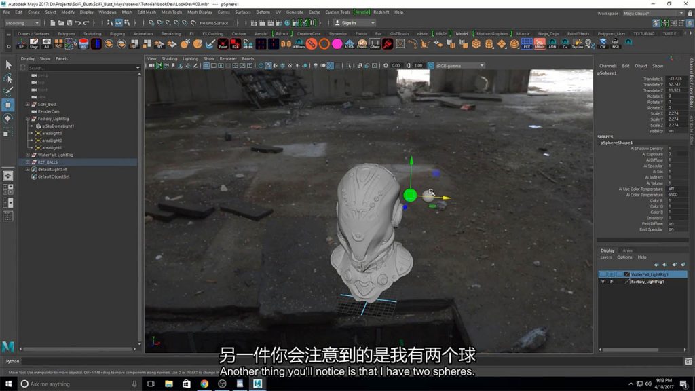This screenshot has height=391, width=695.
Task: Open Chrome from Windows taskbar
Action: click(204, 384)
